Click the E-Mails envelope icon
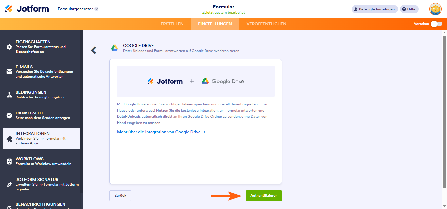This screenshot has height=209, width=447. point(9,71)
